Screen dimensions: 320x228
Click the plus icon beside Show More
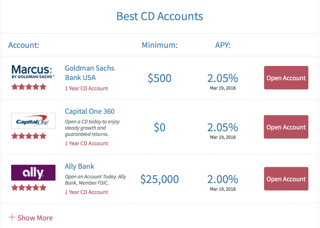12,217
